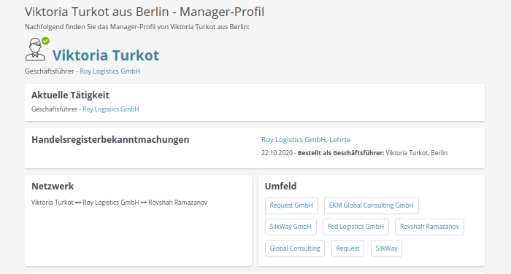Open Roy Logistics GmbH link under the name heading

pyautogui.click(x=109, y=71)
